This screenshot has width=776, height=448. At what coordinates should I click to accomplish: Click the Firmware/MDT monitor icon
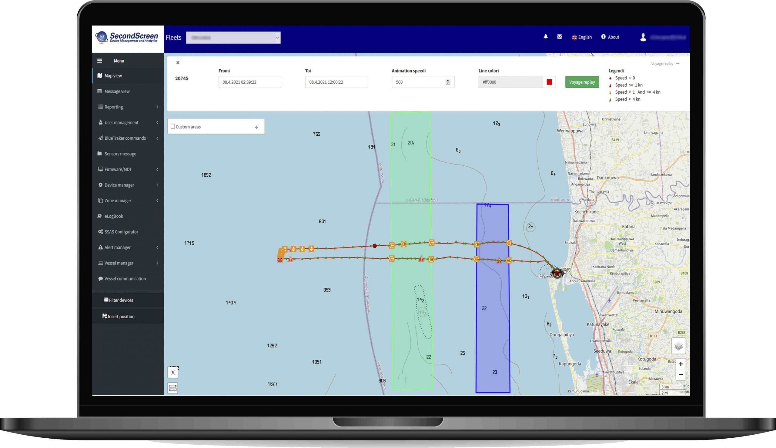(x=100, y=169)
